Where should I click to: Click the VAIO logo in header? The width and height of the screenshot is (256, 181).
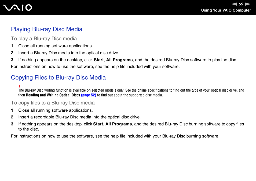pyautogui.click(x=18, y=8)
